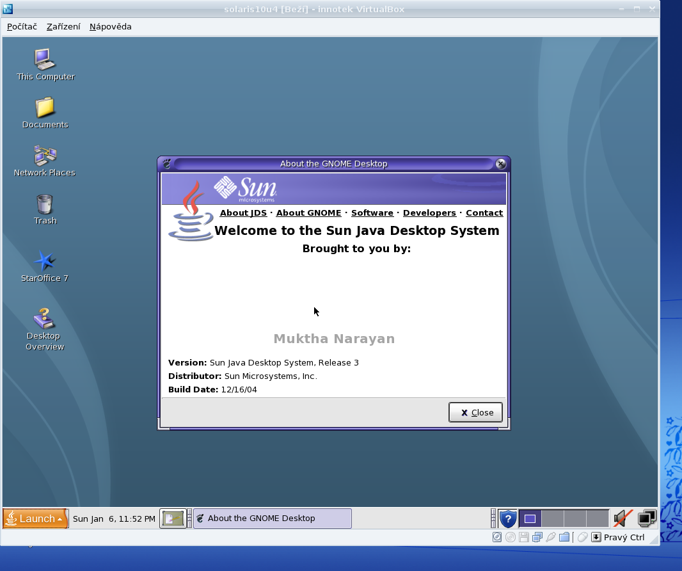Switch to the first workspace

tap(530, 519)
